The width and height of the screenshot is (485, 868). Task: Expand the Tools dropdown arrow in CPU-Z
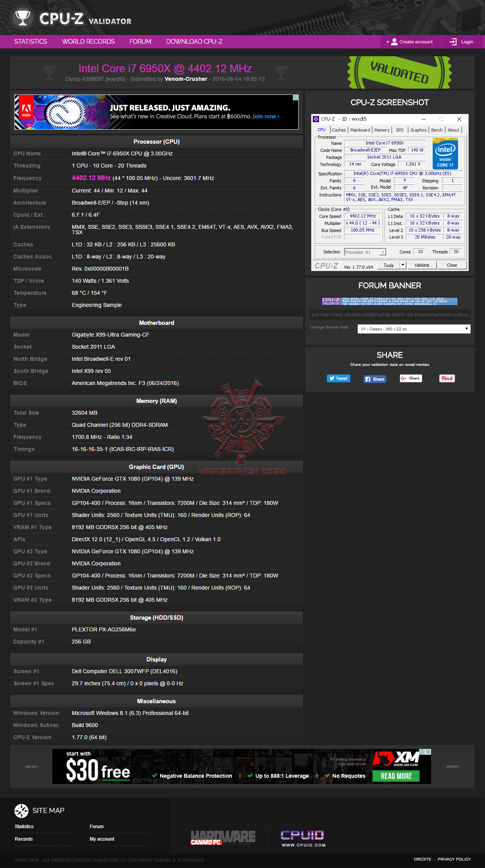[x=403, y=265]
